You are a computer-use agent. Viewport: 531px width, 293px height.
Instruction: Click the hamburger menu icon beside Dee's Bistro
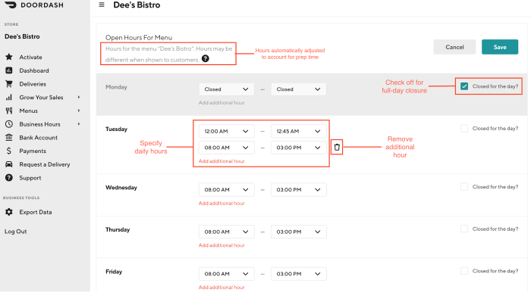(102, 5)
